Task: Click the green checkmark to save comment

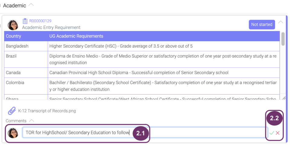Action: (272, 133)
